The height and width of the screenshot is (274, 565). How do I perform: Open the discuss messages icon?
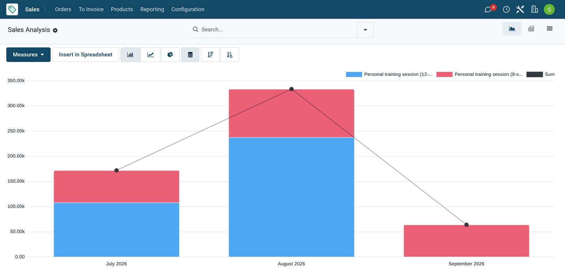click(x=488, y=10)
